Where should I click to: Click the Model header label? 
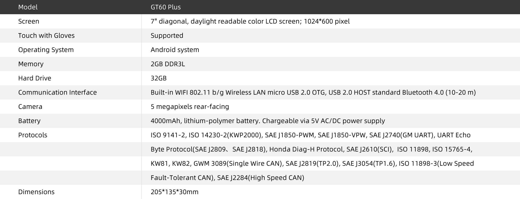pos(28,7)
